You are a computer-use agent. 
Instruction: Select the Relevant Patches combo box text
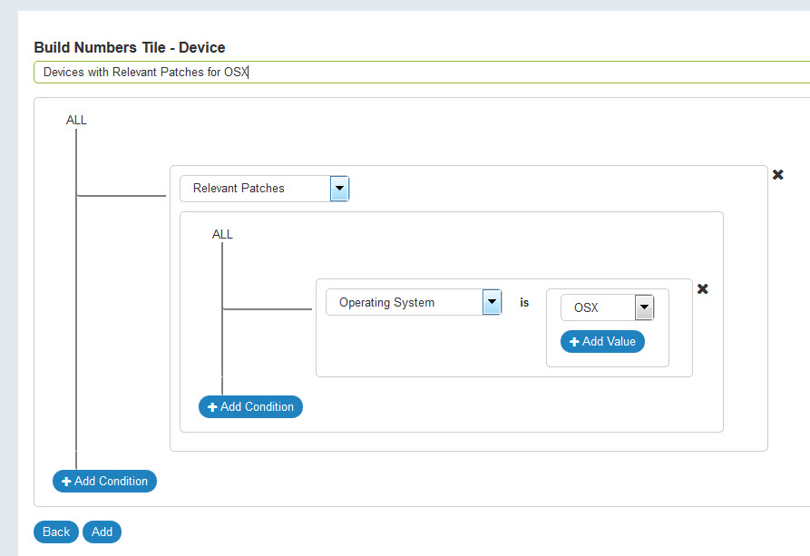[254, 189]
